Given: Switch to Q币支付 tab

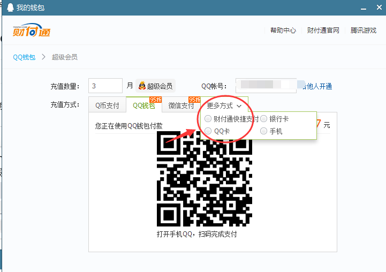Looking at the screenshot, I should pyautogui.click(x=107, y=105).
